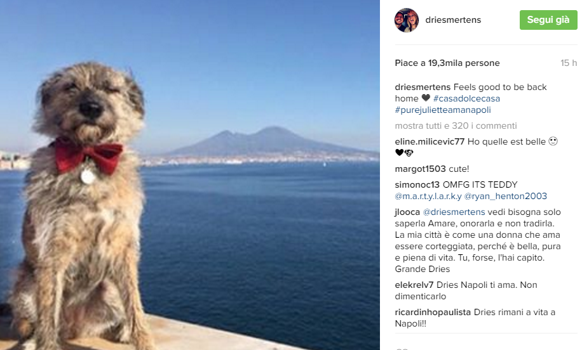Image resolution: width=582 pixels, height=350 pixels.
Task: Open the @ryan_henton2003 mention
Action: (x=506, y=197)
